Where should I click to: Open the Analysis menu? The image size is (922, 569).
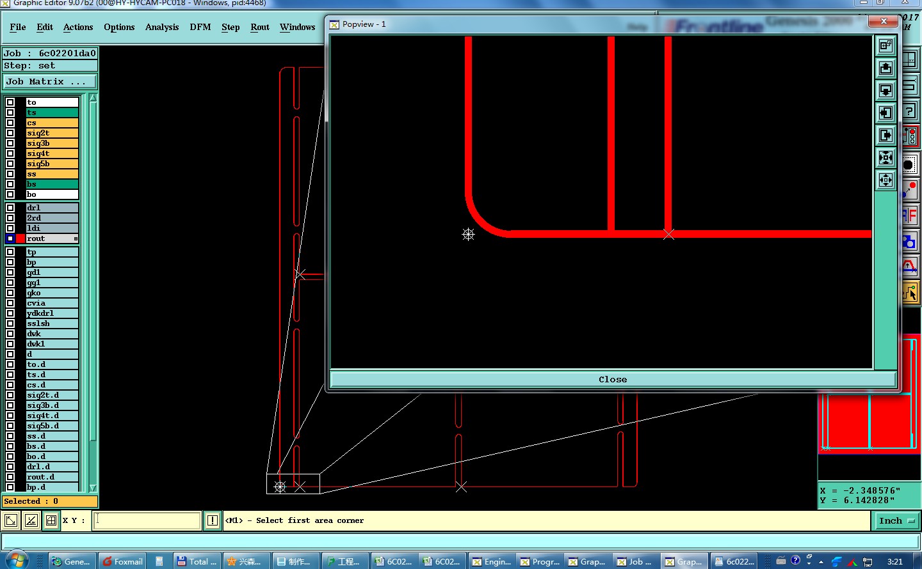(x=162, y=27)
